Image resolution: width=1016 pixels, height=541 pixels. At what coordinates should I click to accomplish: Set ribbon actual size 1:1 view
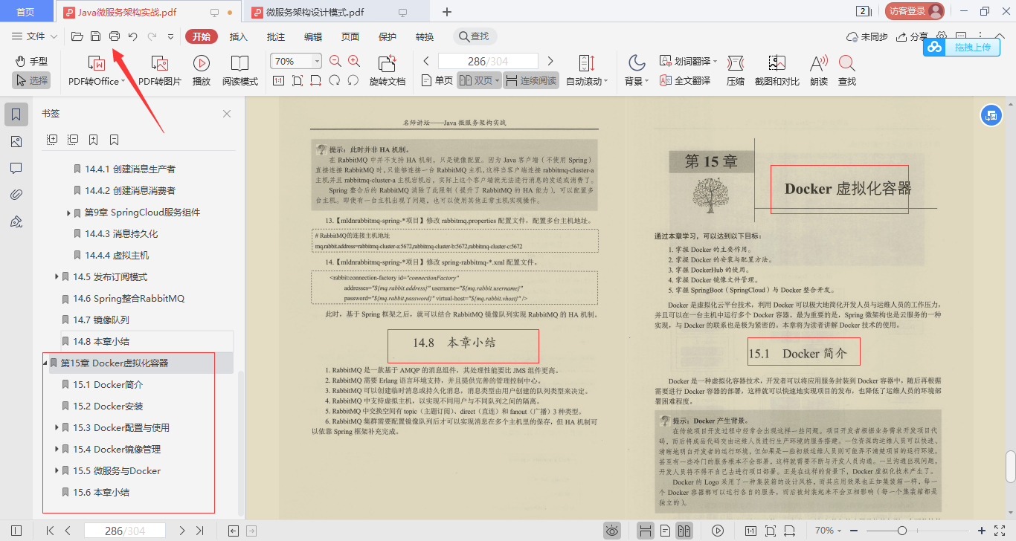point(279,80)
